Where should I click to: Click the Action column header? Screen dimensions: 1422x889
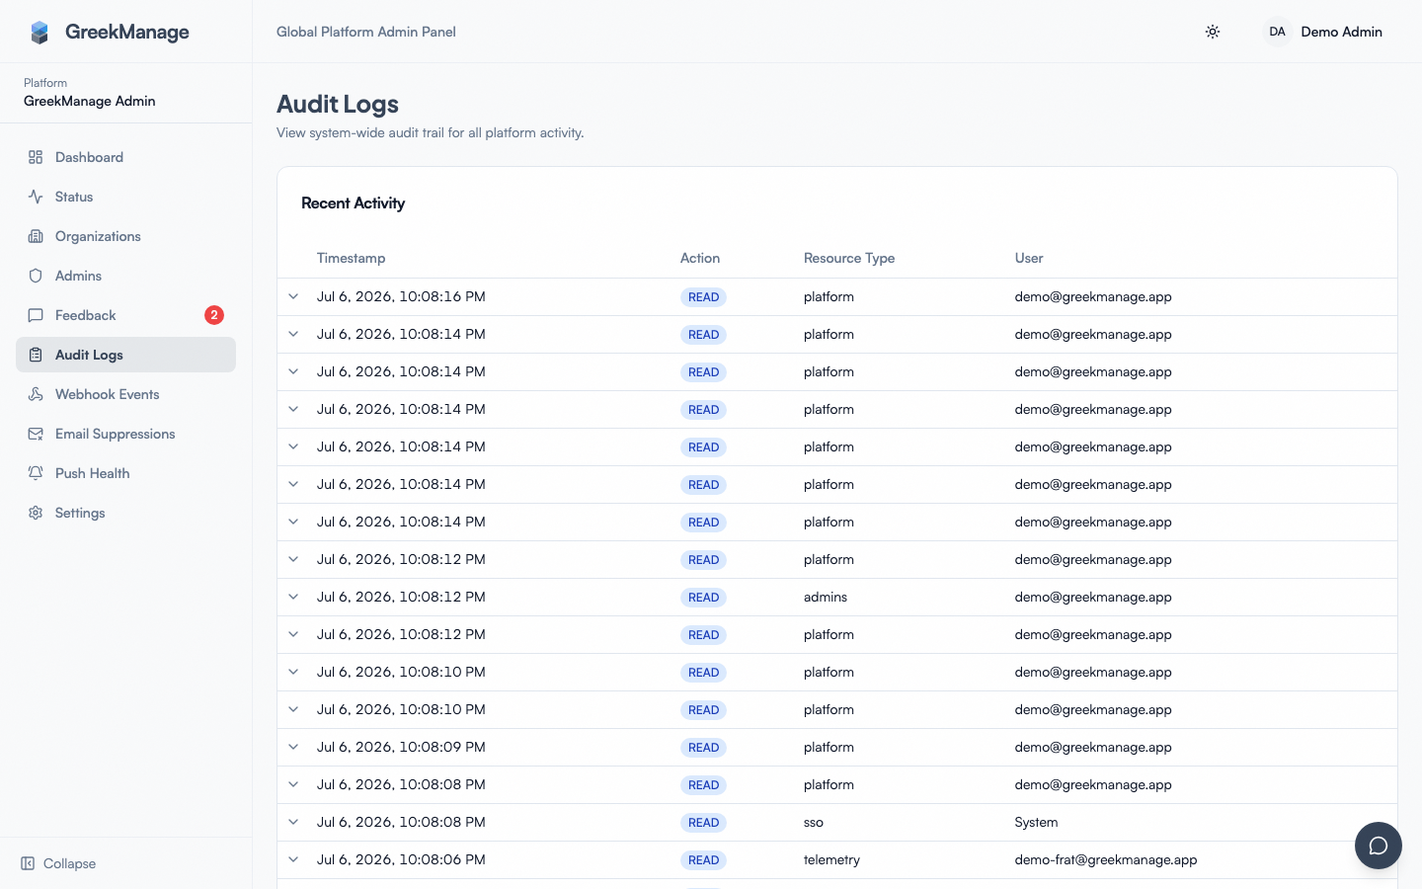(700, 258)
